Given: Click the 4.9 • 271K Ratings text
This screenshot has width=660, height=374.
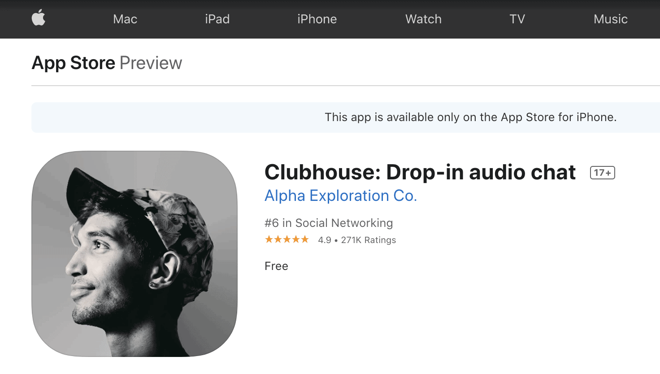Looking at the screenshot, I should pos(357,240).
